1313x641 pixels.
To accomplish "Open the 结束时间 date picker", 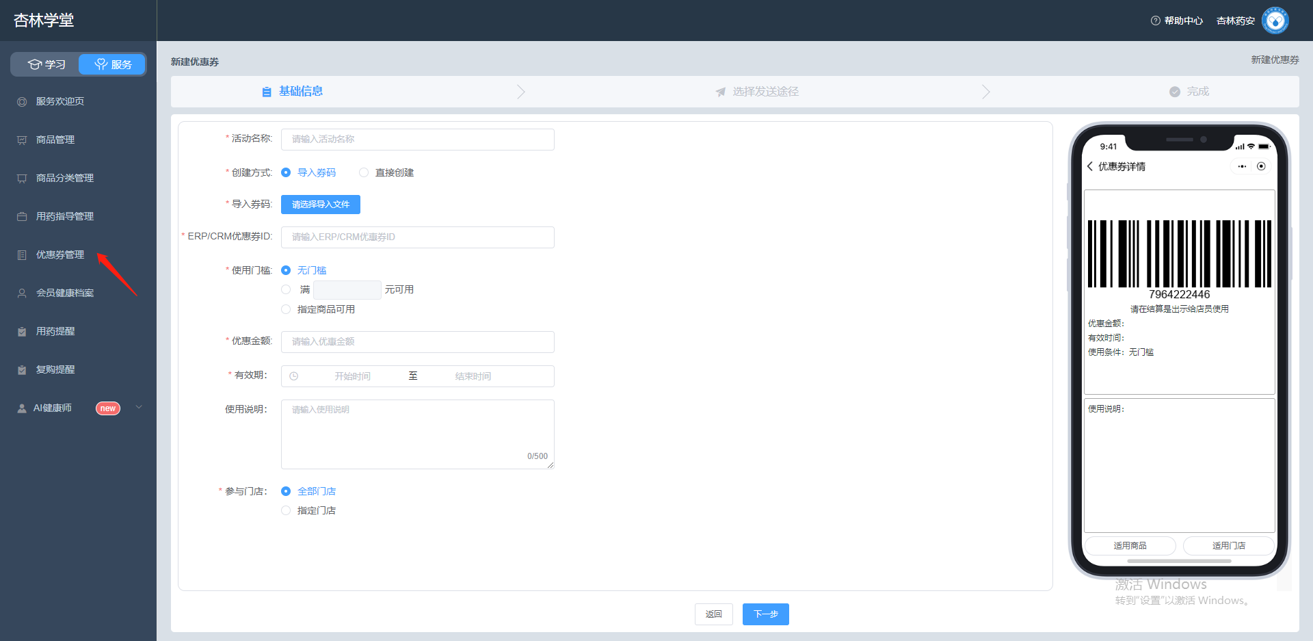I will 473,376.
